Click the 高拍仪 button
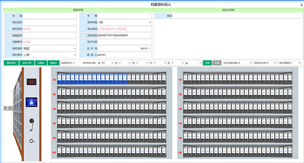 pos(53,63)
